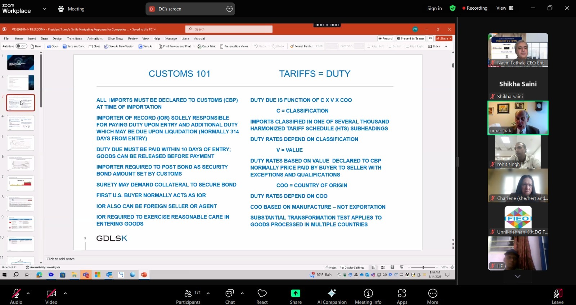The image size is (576, 305).
Task: Open DC's screen share options ellipsis
Action: pyautogui.click(x=229, y=9)
